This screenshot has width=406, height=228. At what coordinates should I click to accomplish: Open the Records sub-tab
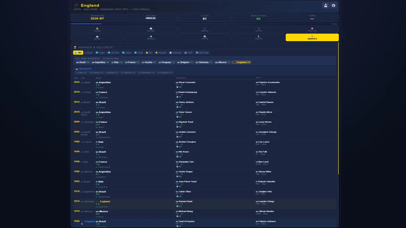pyautogui.click(x=175, y=53)
